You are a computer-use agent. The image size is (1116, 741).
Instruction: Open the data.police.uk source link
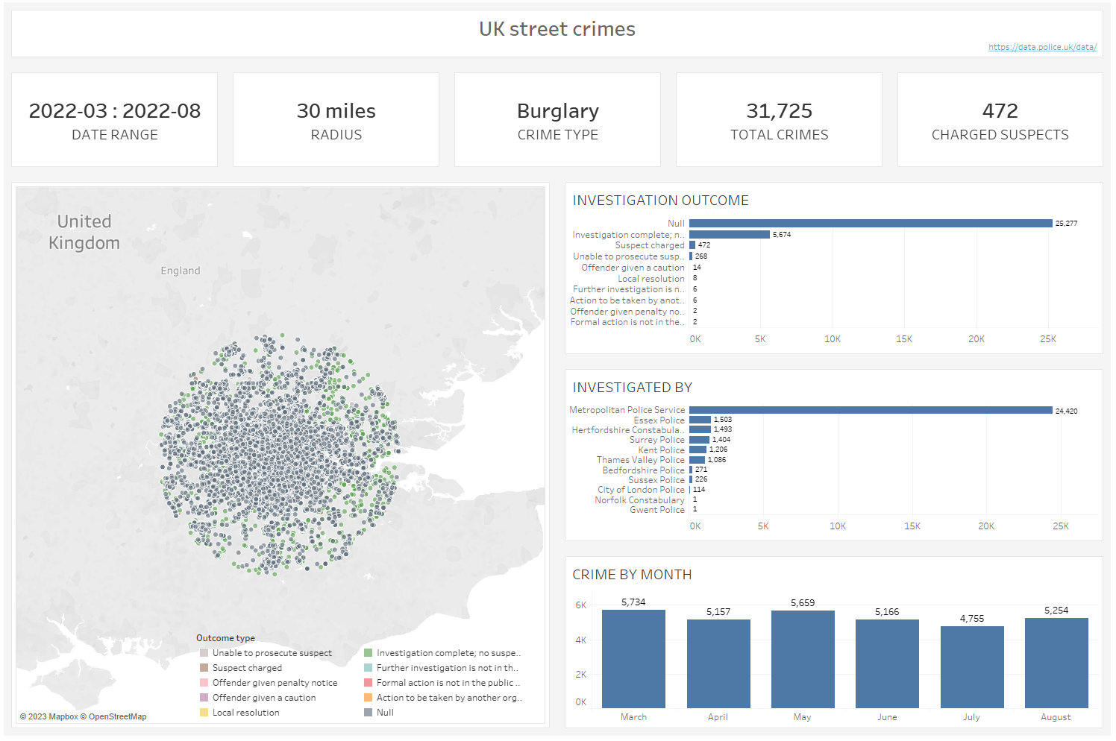[x=1042, y=47]
